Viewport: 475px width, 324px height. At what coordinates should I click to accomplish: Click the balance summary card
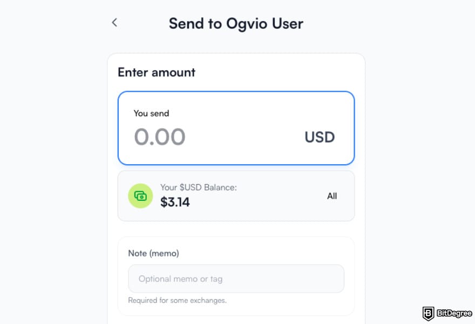236,196
